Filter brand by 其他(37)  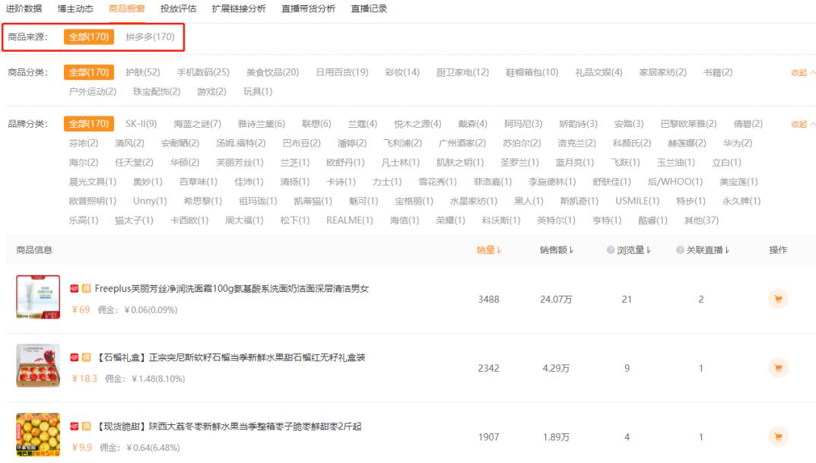tap(701, 220)
